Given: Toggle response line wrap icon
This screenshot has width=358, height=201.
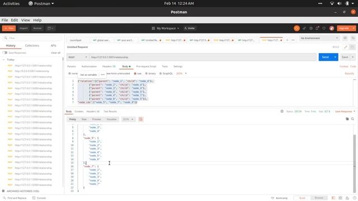Looking at the screenshot, I should click(140, 119).
